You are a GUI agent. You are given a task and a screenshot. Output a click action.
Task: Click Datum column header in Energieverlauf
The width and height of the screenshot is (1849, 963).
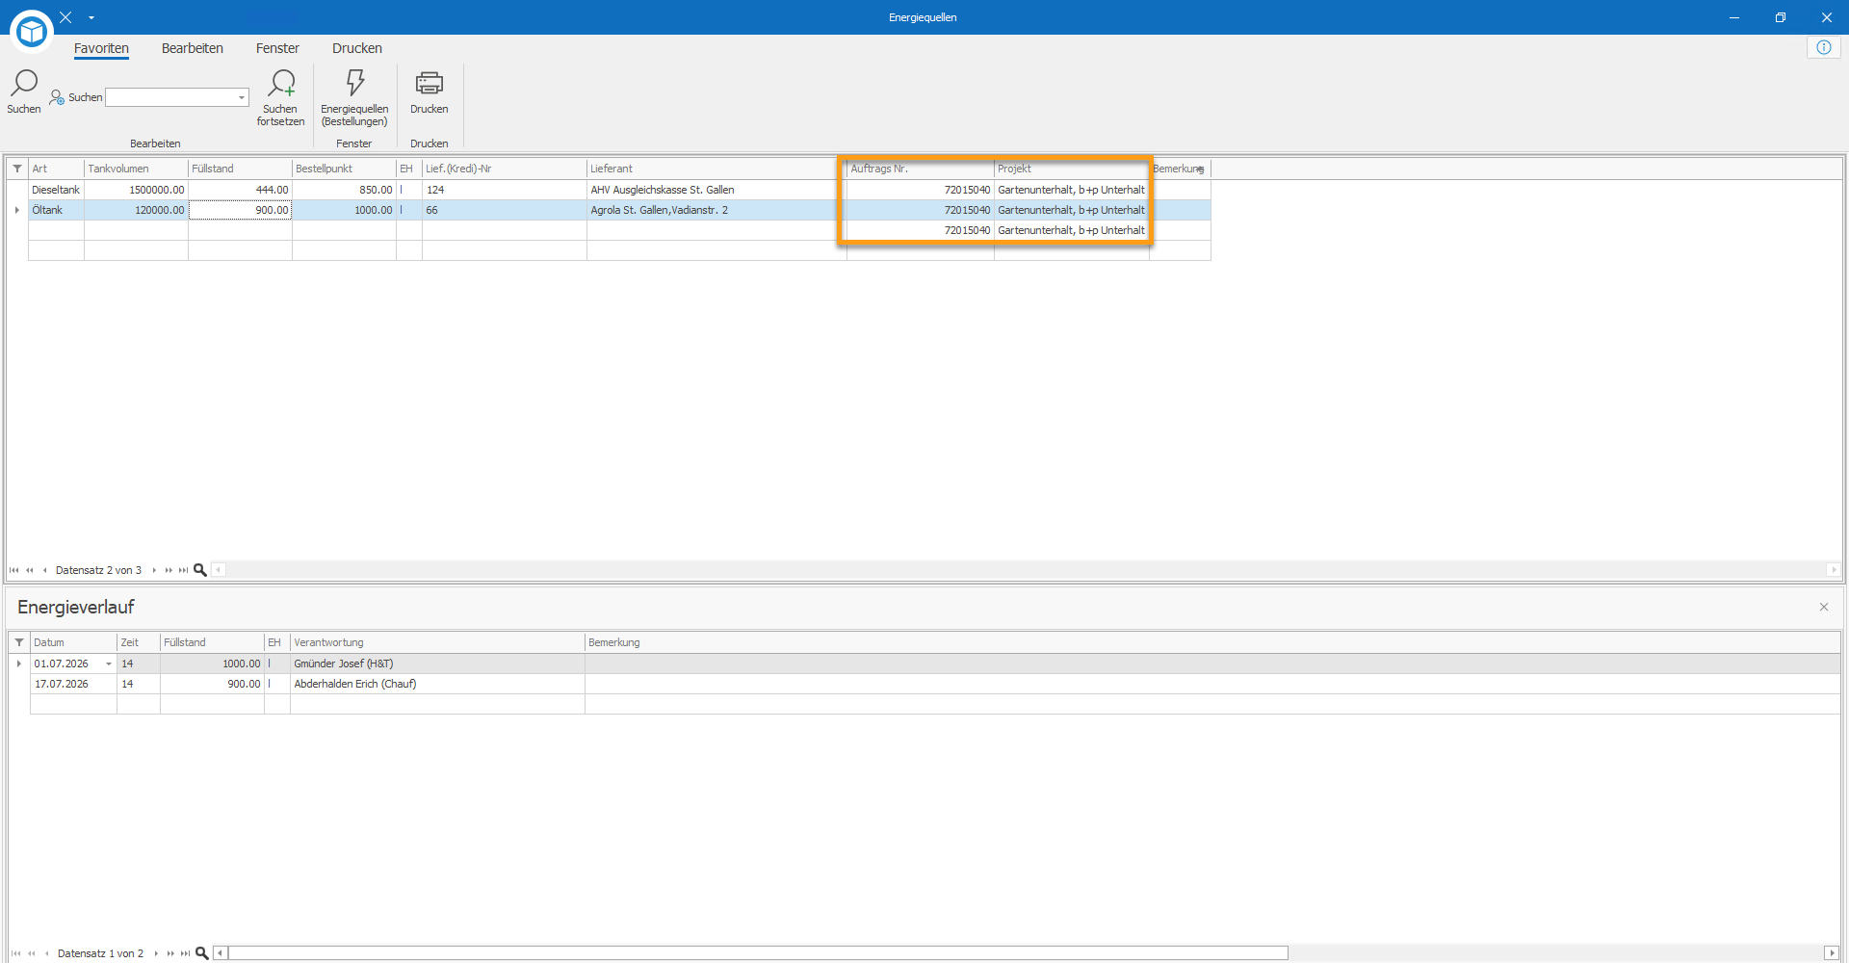click(x=73, y=642)
